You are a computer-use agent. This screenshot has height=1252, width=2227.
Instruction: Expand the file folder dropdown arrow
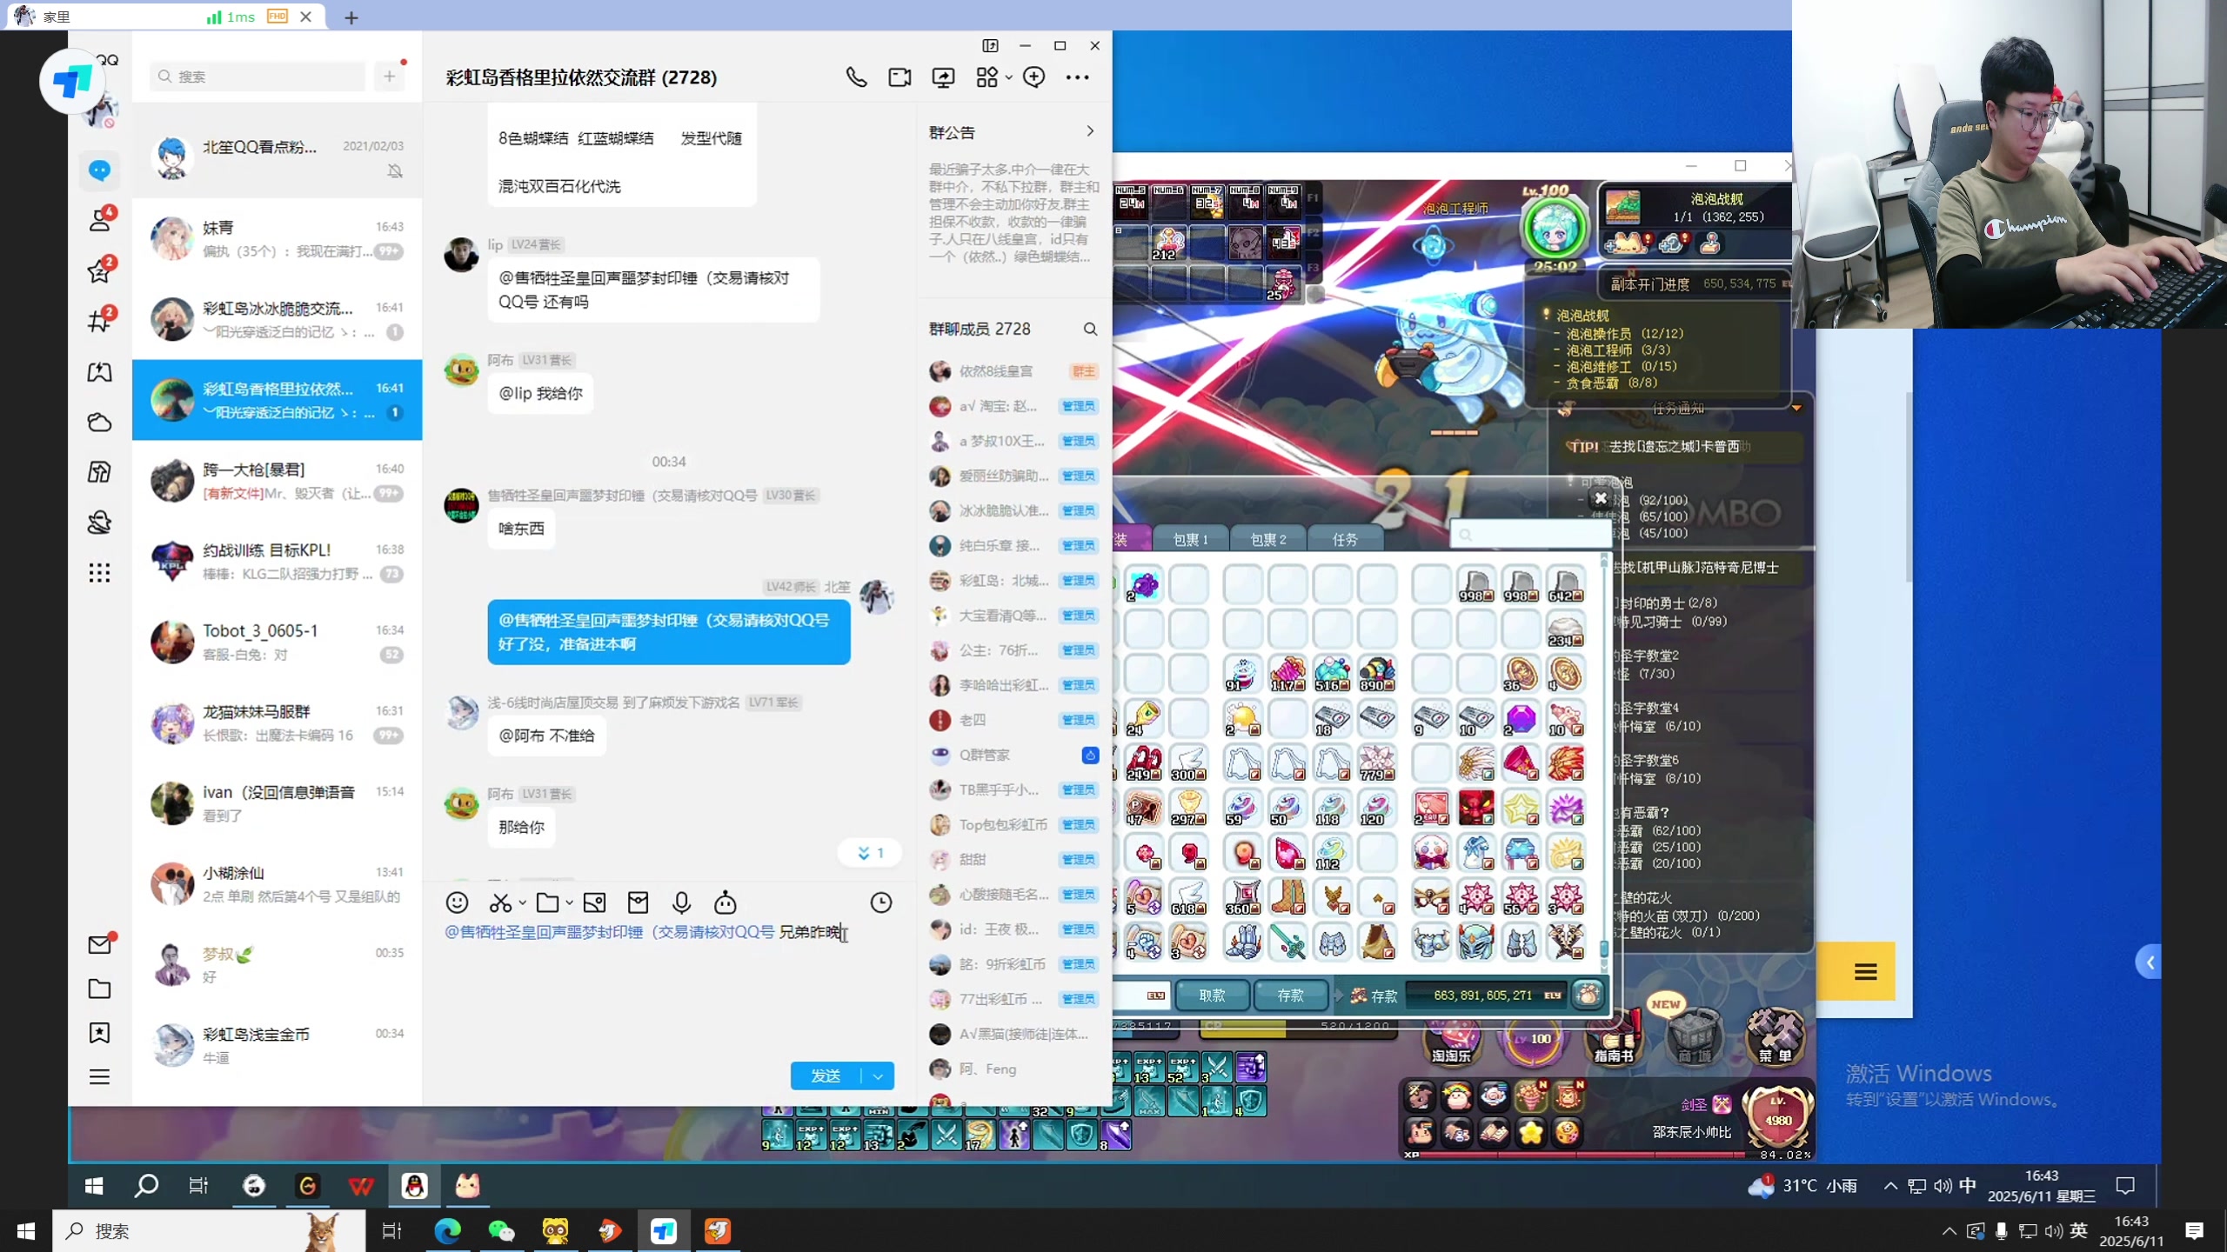pos(569,903)
